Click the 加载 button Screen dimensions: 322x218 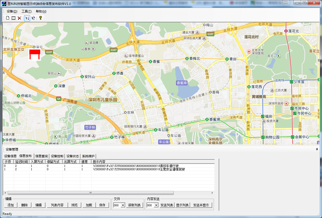89,205
